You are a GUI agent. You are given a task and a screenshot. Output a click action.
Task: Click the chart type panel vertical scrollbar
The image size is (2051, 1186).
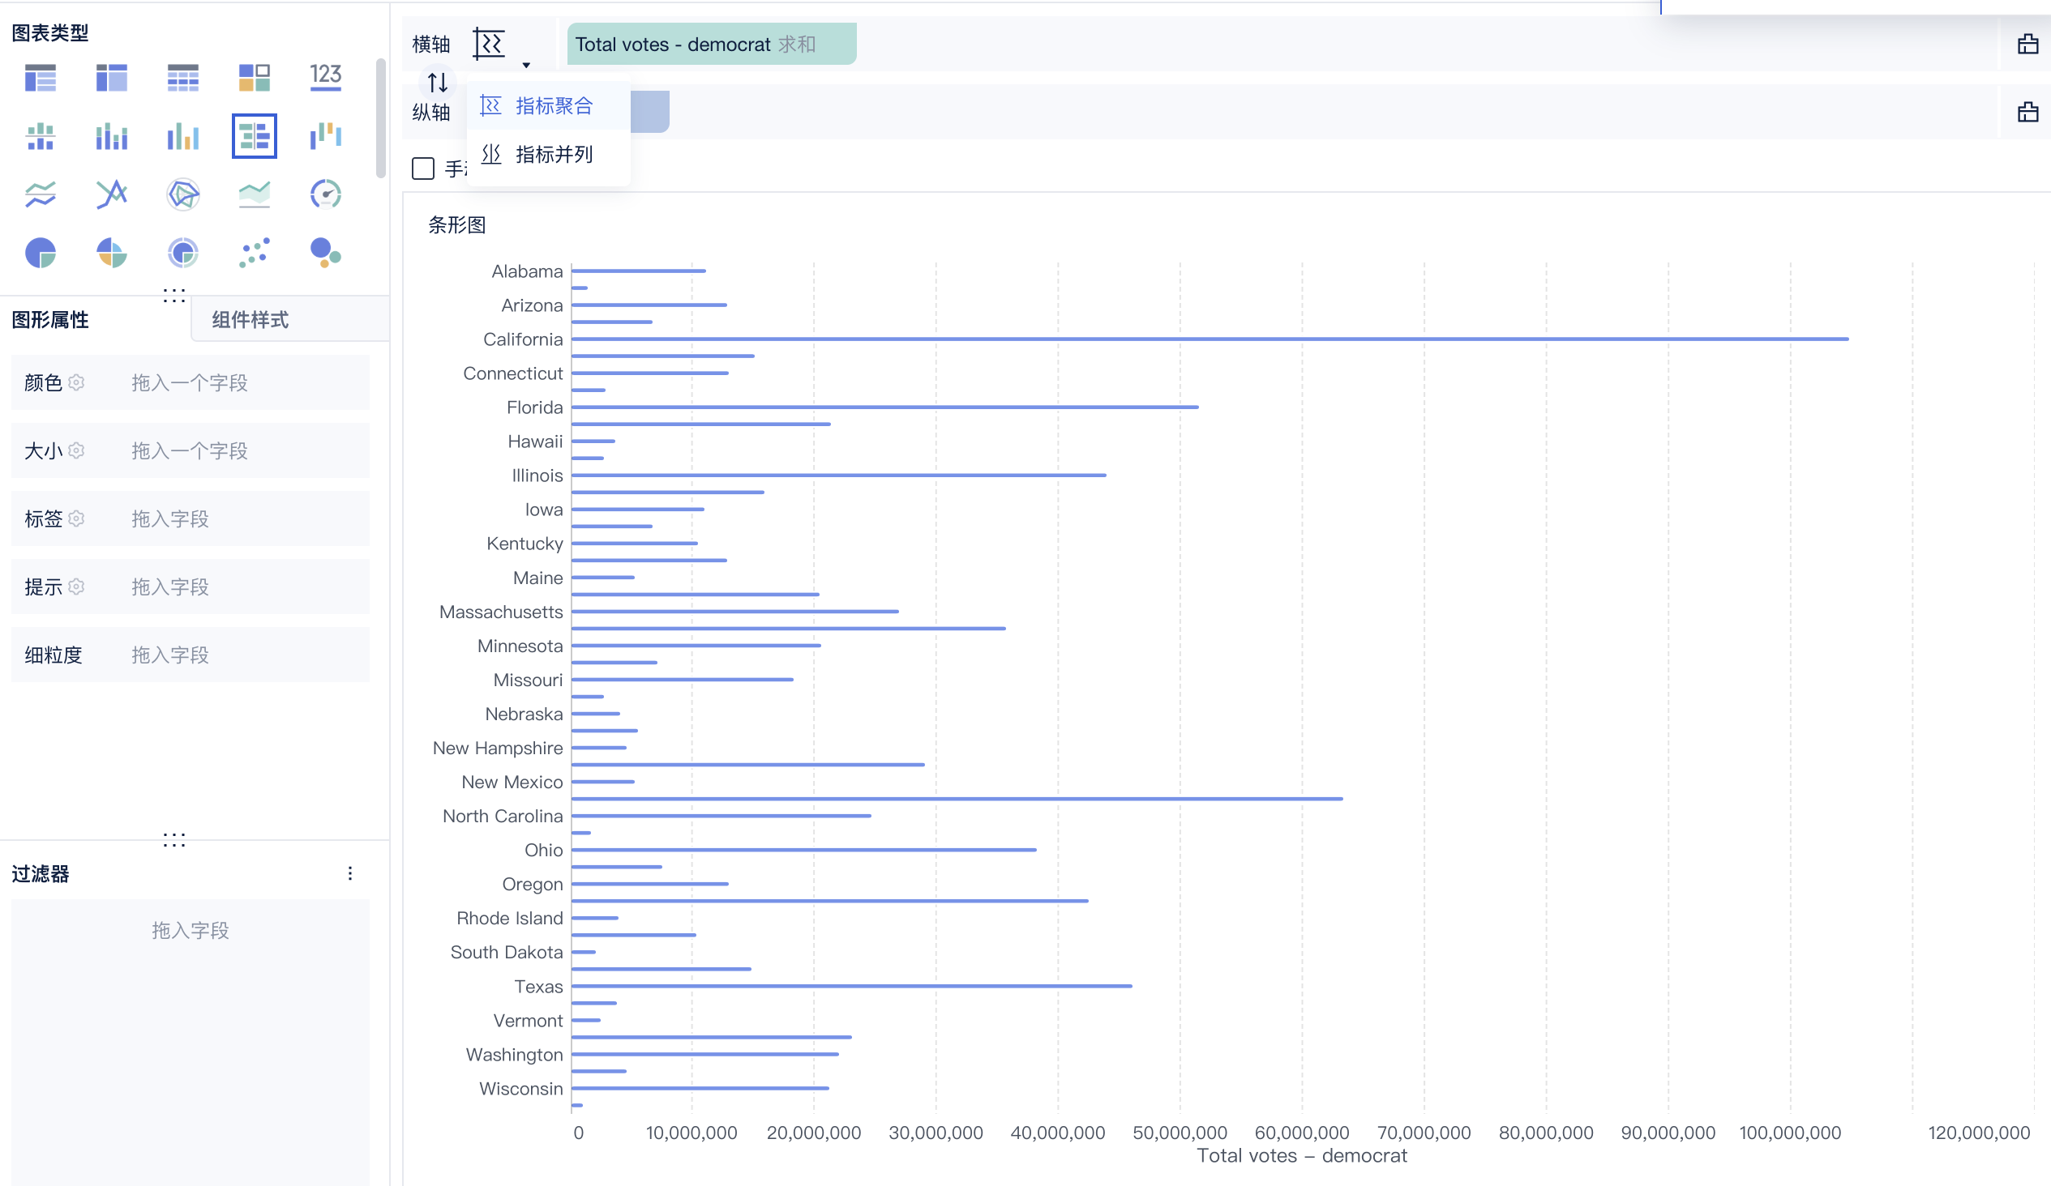380,118
